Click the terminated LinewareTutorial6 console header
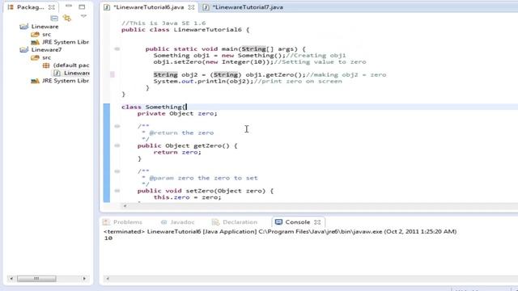 [280, 232]
